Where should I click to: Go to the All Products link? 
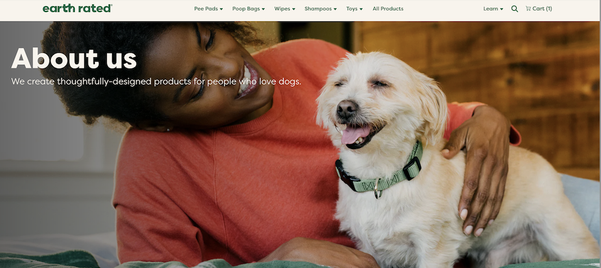[x=388, y=9]
